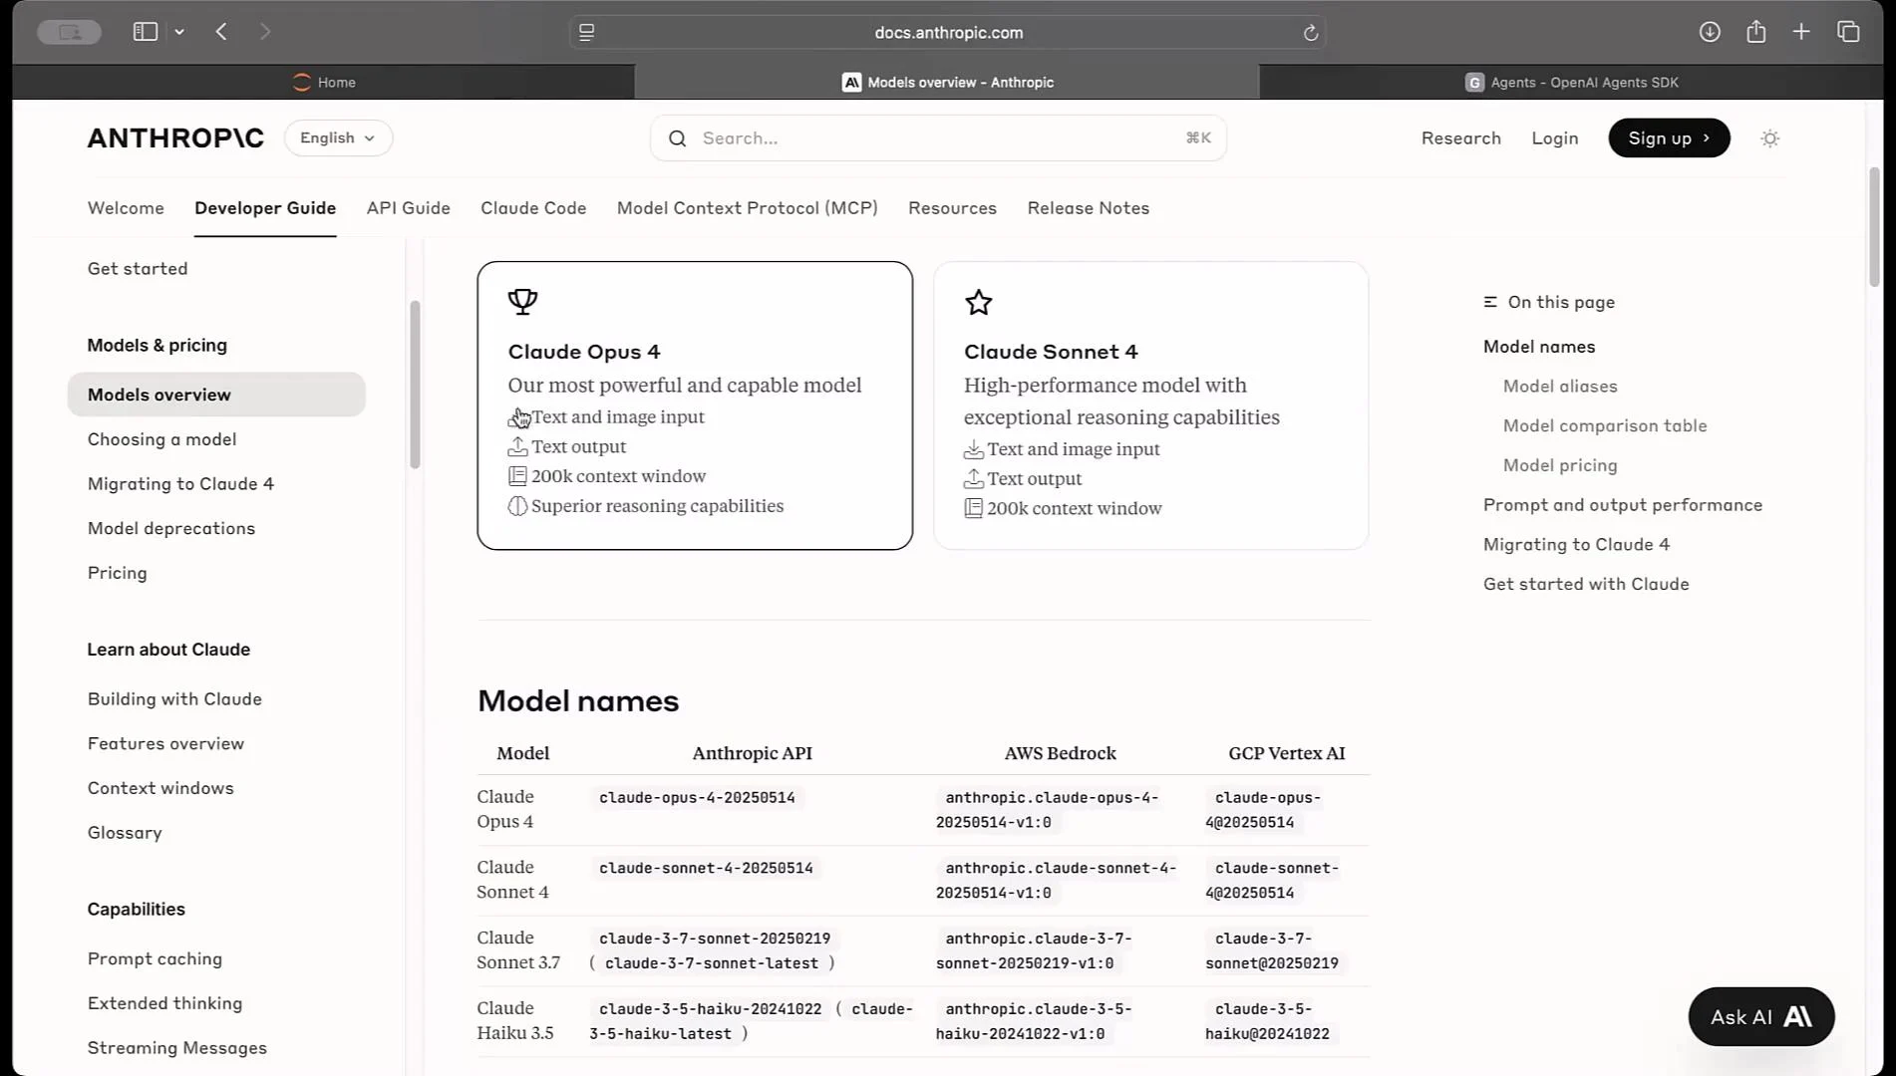Image resolution: width=1896 pixels, height=1076 pixels.
Task: Open a new tab with plus icon
Action: (1801, 32)
